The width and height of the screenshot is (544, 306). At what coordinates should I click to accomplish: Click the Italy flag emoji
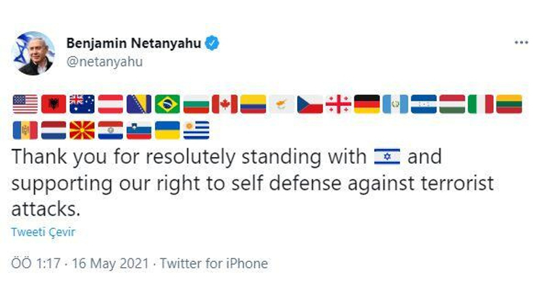point(480,104)
